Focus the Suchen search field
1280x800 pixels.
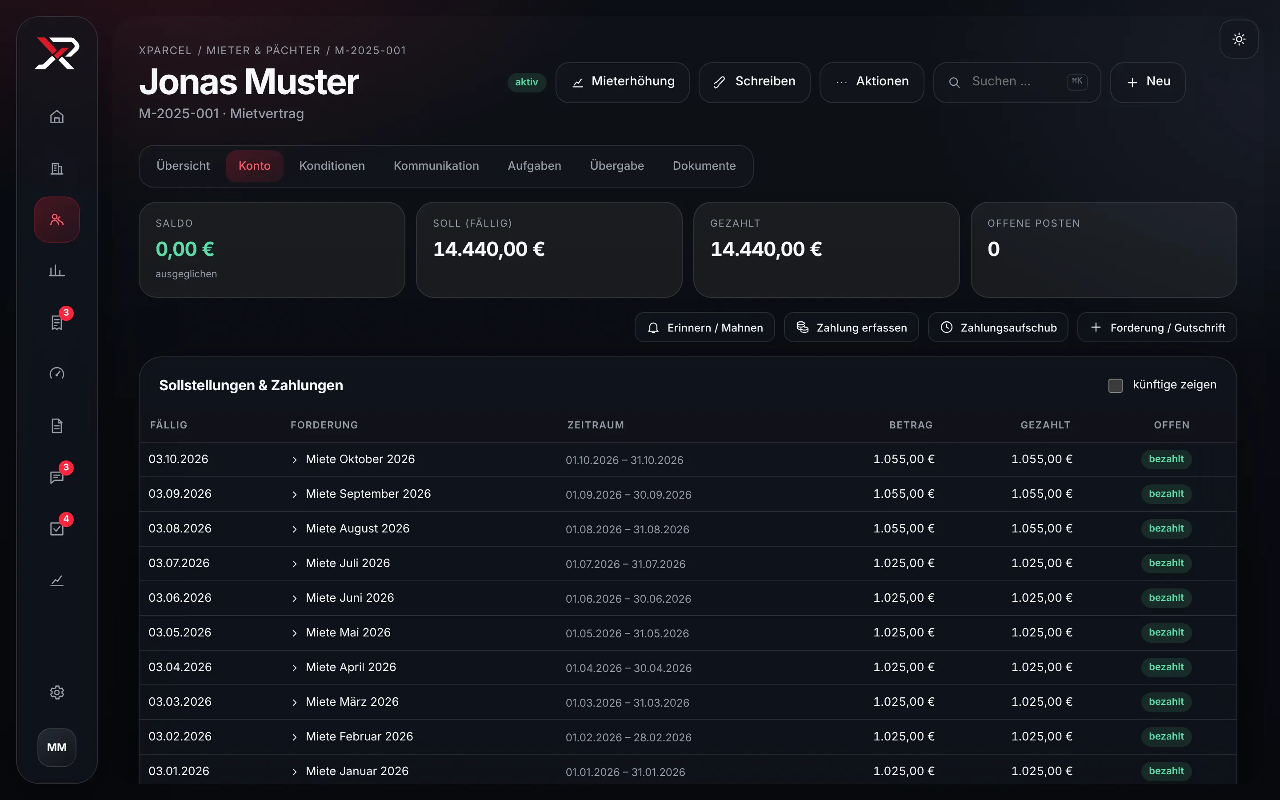[1016, 82]
